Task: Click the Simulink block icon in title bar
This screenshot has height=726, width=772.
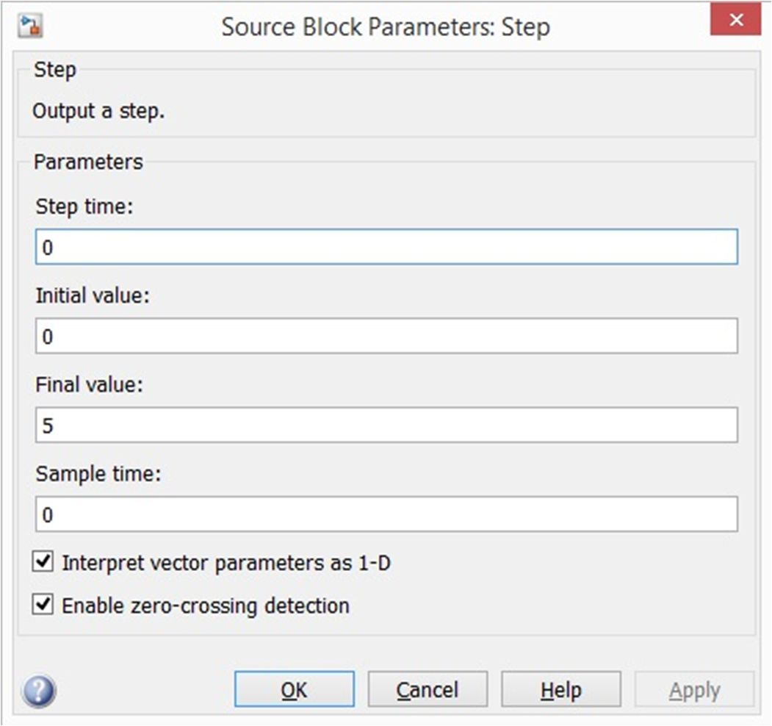Action: (x=31, y=26)
